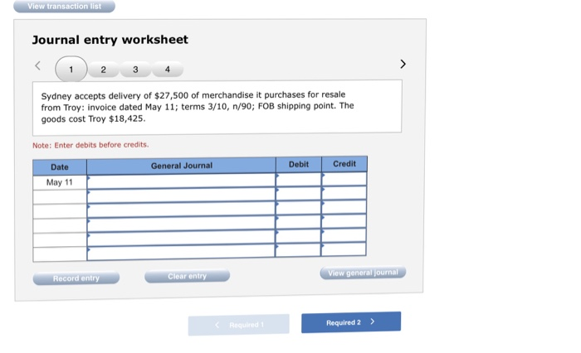Switch to journal entry tab 2
The height and width of the screenshot is (353, 581).
click(104, 70)
